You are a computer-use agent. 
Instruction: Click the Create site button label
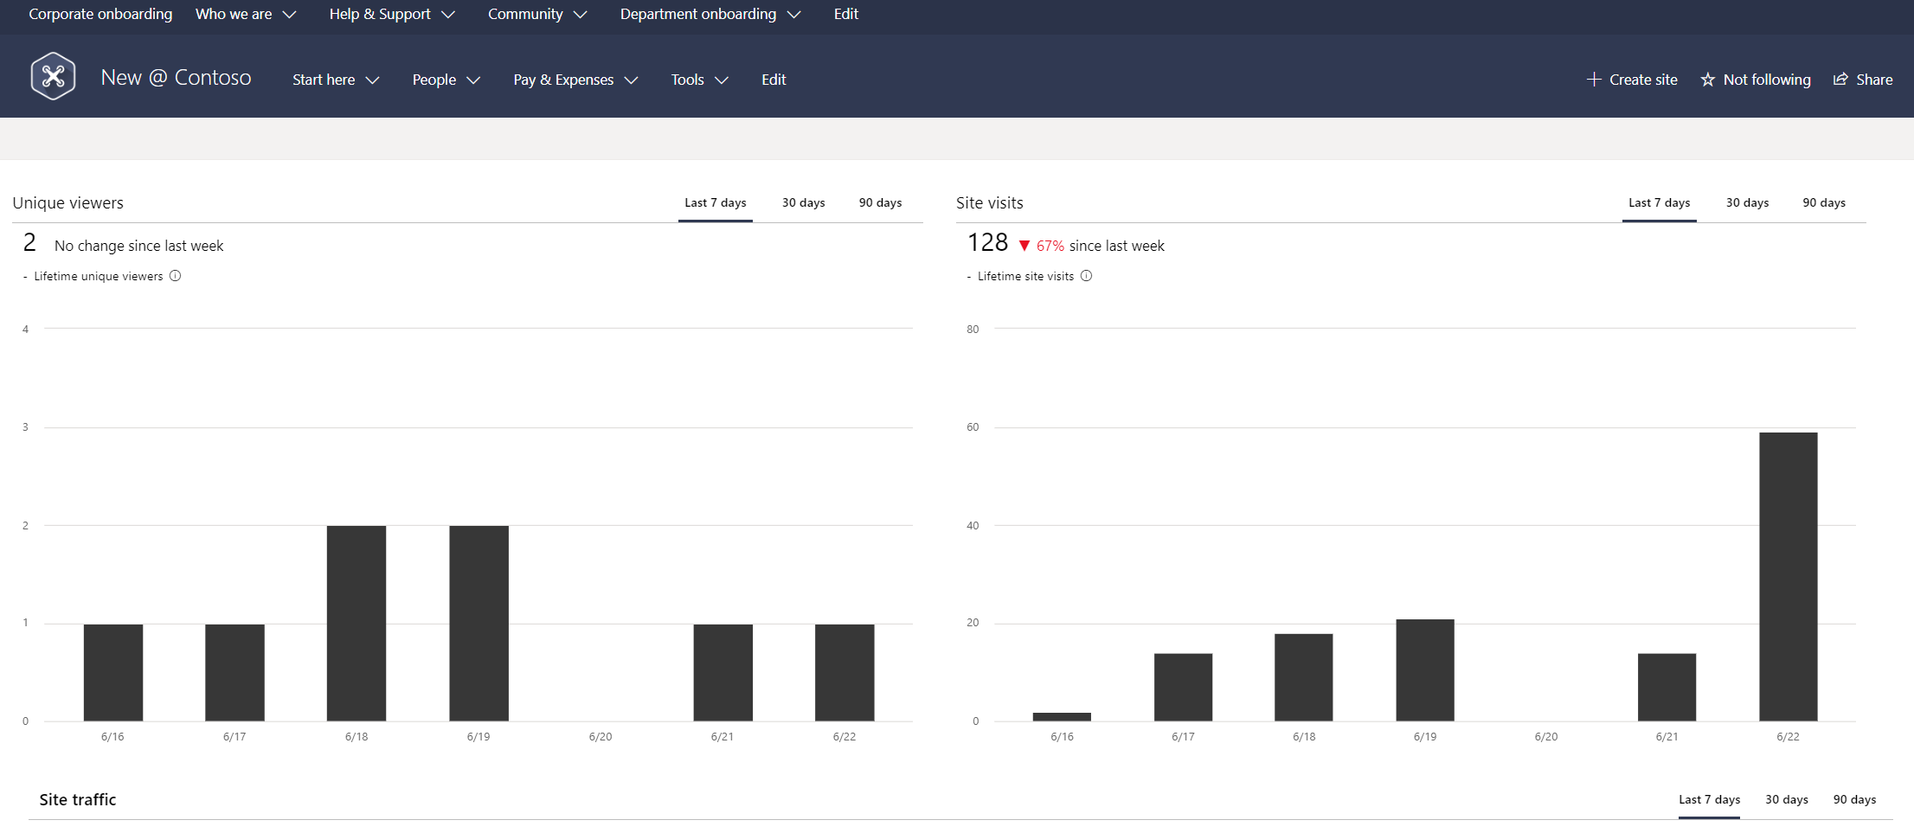coord(1643,80)
